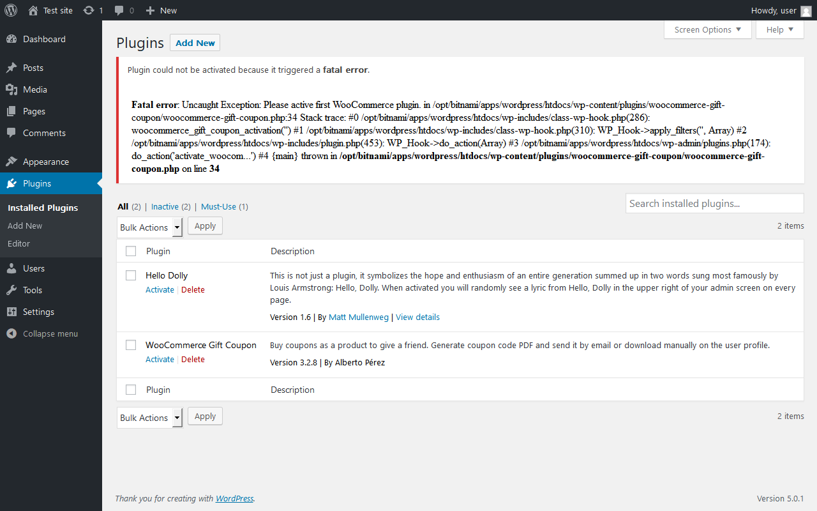Click the Version 3.2.8 text
Viewport: 817px width, 511px height.
pyautogui.click(x=293, y=362)
